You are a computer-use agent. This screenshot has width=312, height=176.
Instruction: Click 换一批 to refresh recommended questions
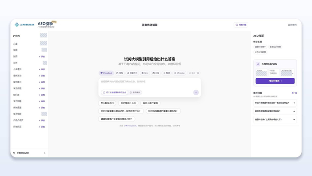tap(294, 93)
